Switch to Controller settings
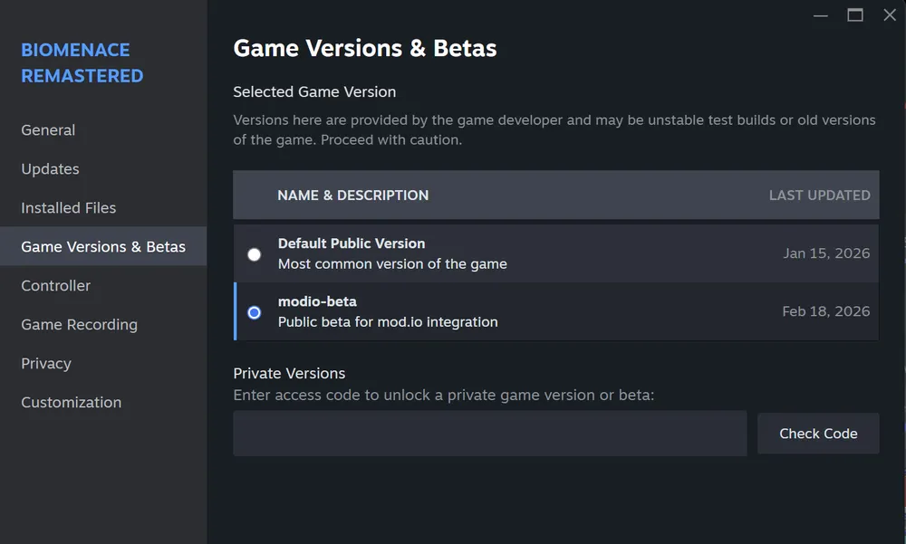Screen dimensions: 906x544 (x=56, y=286)
